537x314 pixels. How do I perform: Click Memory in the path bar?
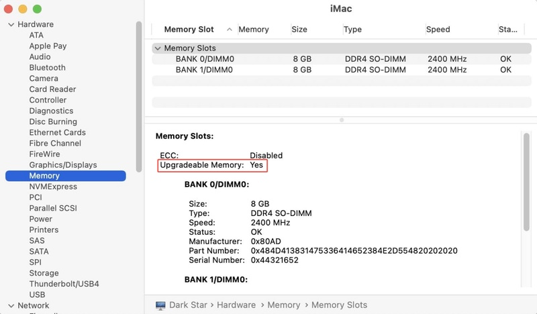283,305
